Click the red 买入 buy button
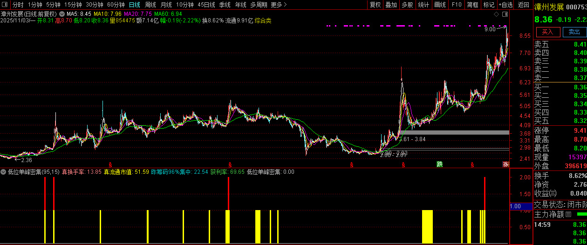 coord(547,32)
